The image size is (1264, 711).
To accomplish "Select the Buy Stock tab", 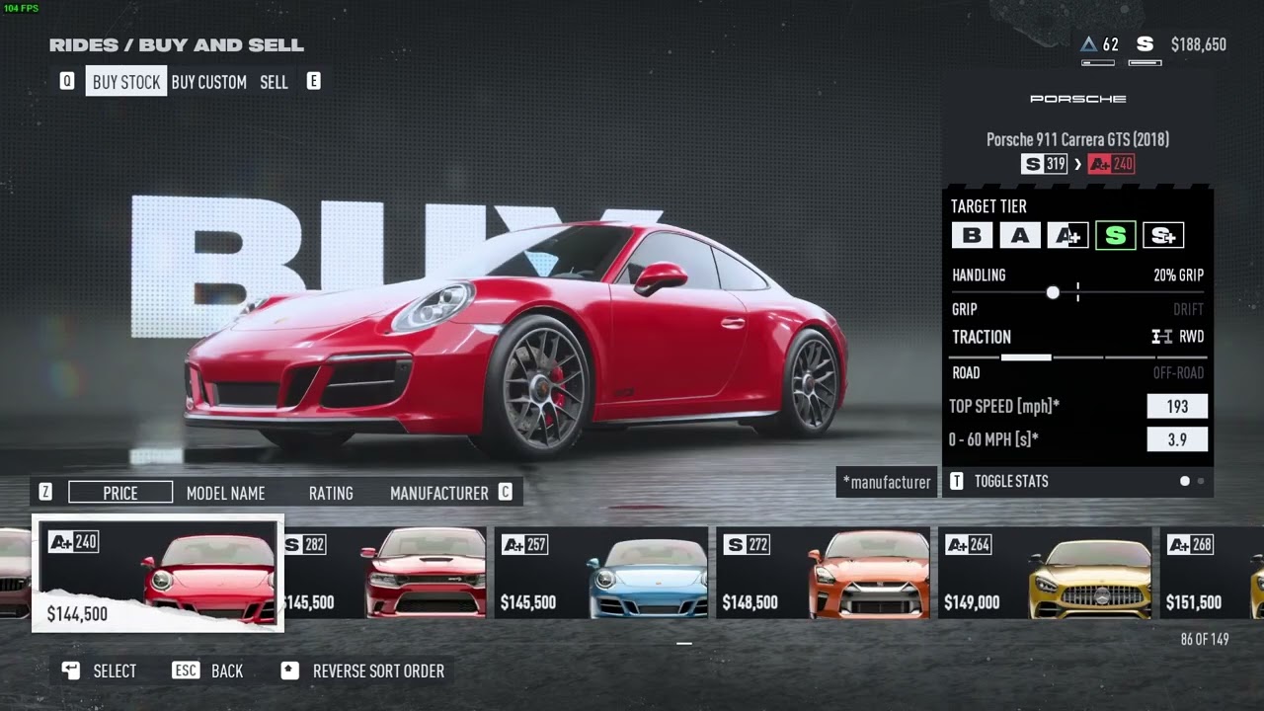I will pyautogui.click(x=126, y=82).
